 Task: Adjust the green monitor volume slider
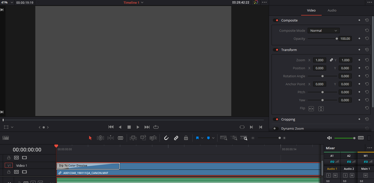point(345,138)
